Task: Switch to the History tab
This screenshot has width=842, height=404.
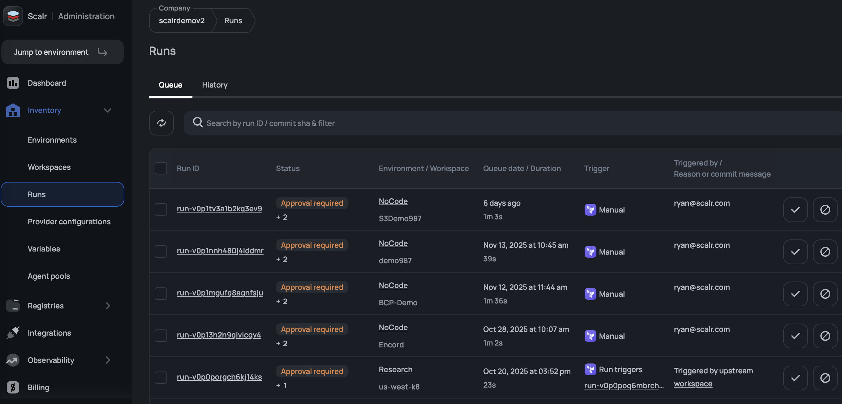Action: (x=214, y=85)
